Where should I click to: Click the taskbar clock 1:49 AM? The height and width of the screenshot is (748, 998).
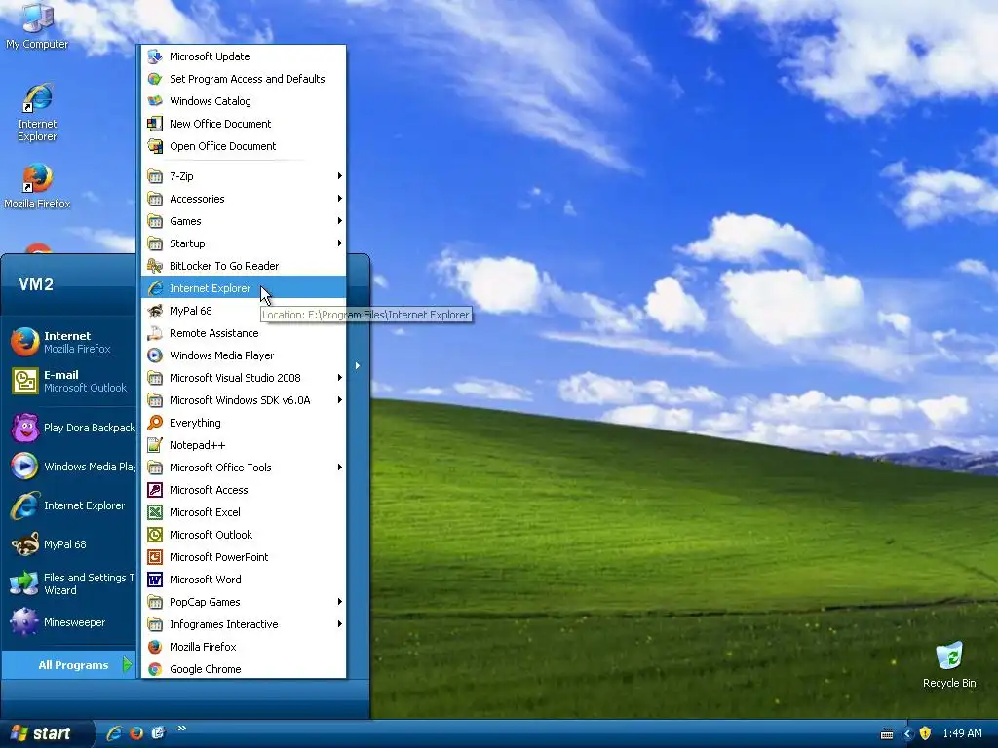pyautogui.click(x=962, y=733)
